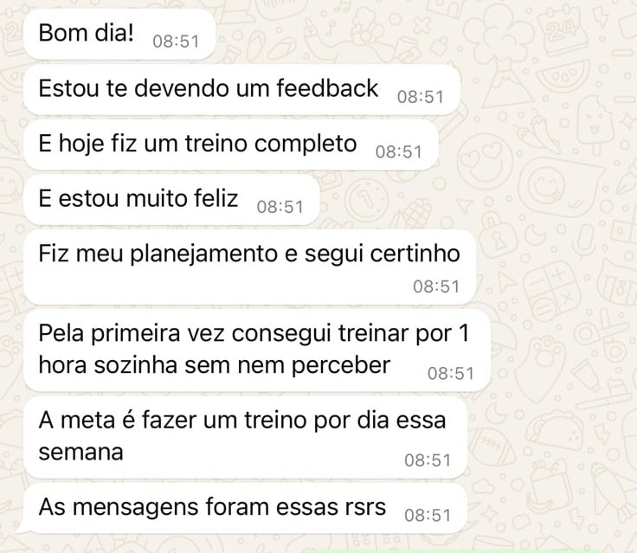This screenshot has height=553, width=637.
Task: Tap the 'Estou te devendo um feedback' message
Action: coord(241,89)
